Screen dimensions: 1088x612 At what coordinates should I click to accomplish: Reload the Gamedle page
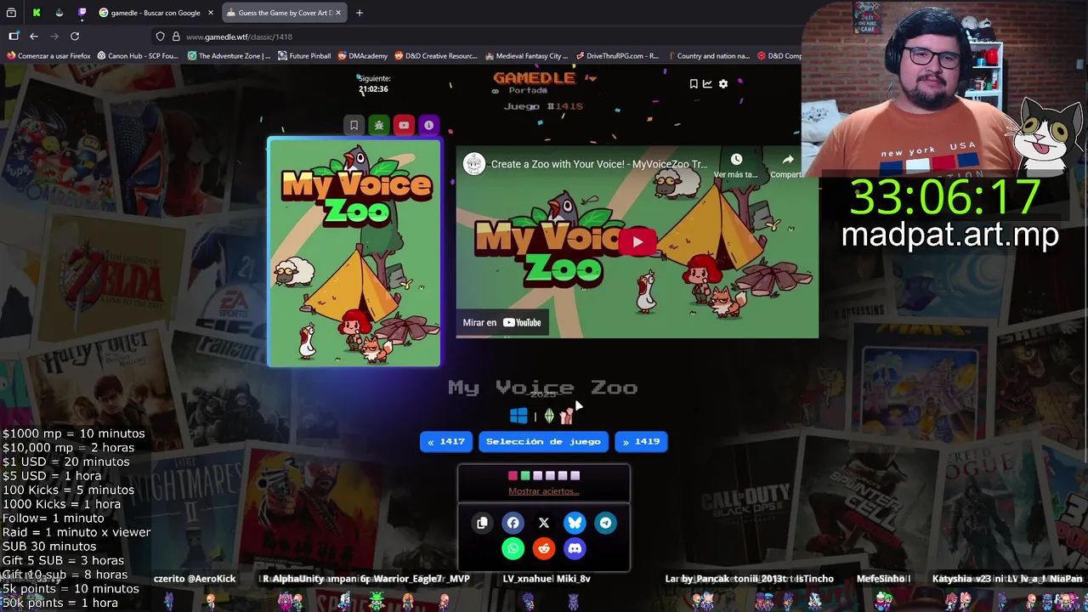click(x=75, y=37)
